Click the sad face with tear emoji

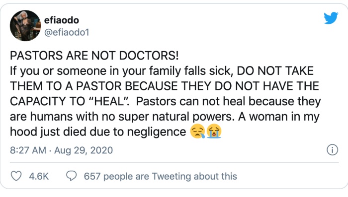pyautogui.click(x=197, y=131)
